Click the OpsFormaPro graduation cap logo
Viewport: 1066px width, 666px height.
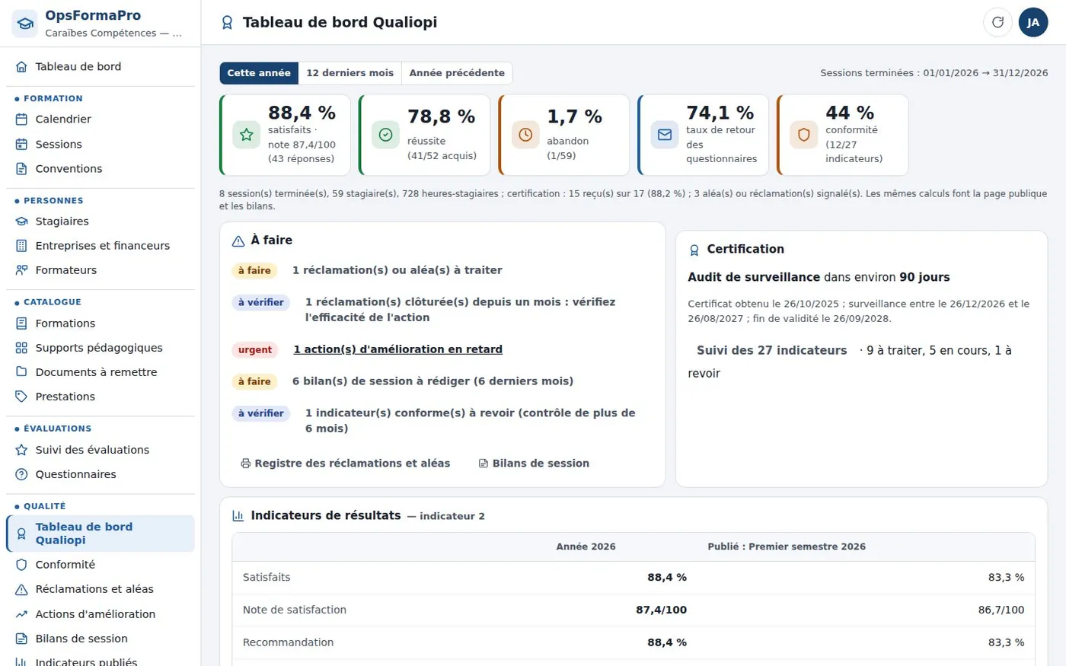click(25, 23)
